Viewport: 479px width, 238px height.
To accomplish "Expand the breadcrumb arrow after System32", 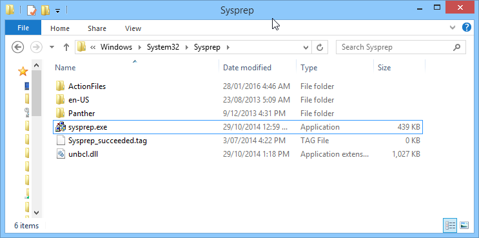I will point(187,47).
